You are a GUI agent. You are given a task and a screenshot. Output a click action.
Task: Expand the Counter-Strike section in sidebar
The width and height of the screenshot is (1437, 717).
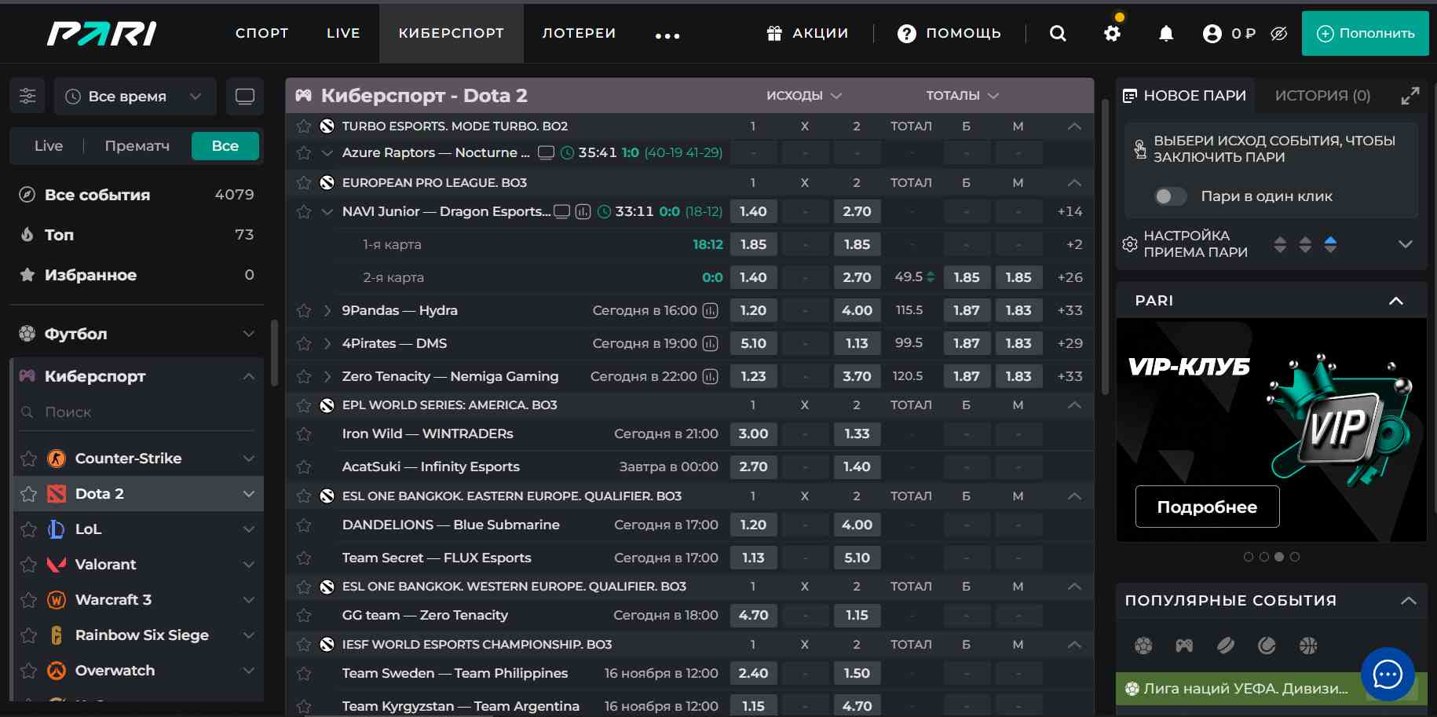[248, 459]
